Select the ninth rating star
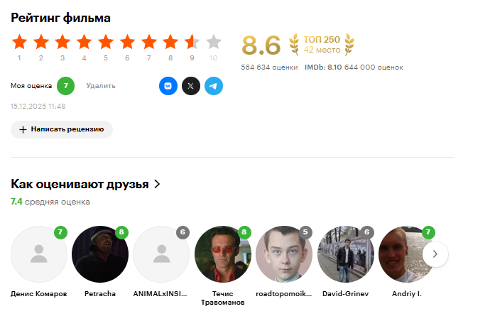490x326 pixels. (x=192, y=42)
